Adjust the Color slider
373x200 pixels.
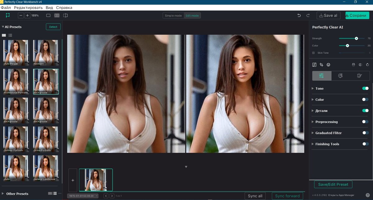click(352, 45)
